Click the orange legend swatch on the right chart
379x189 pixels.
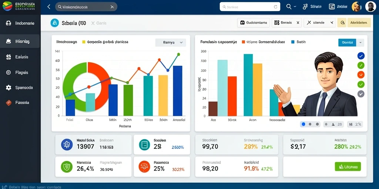243,42
